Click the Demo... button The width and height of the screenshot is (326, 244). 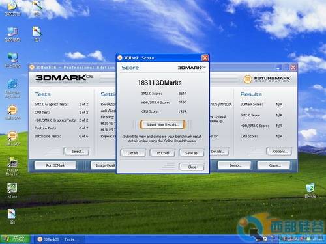pos(235,165)
